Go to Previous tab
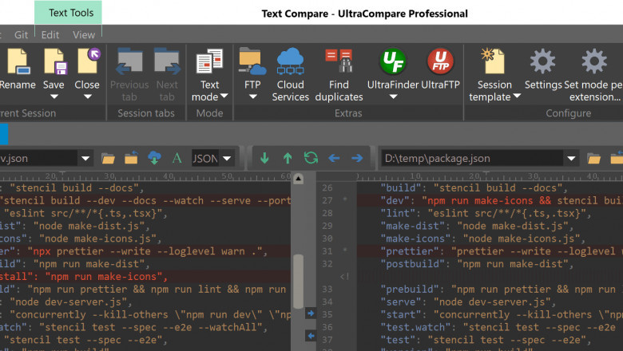623x351 pixels. coord(129,62)
